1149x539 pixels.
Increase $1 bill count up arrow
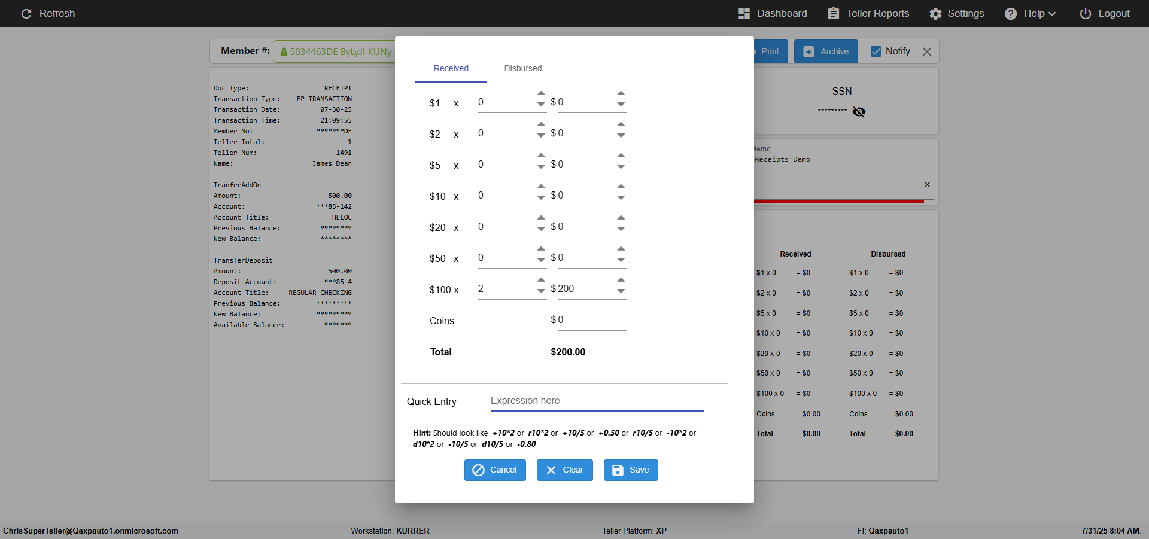coord(541,93)
